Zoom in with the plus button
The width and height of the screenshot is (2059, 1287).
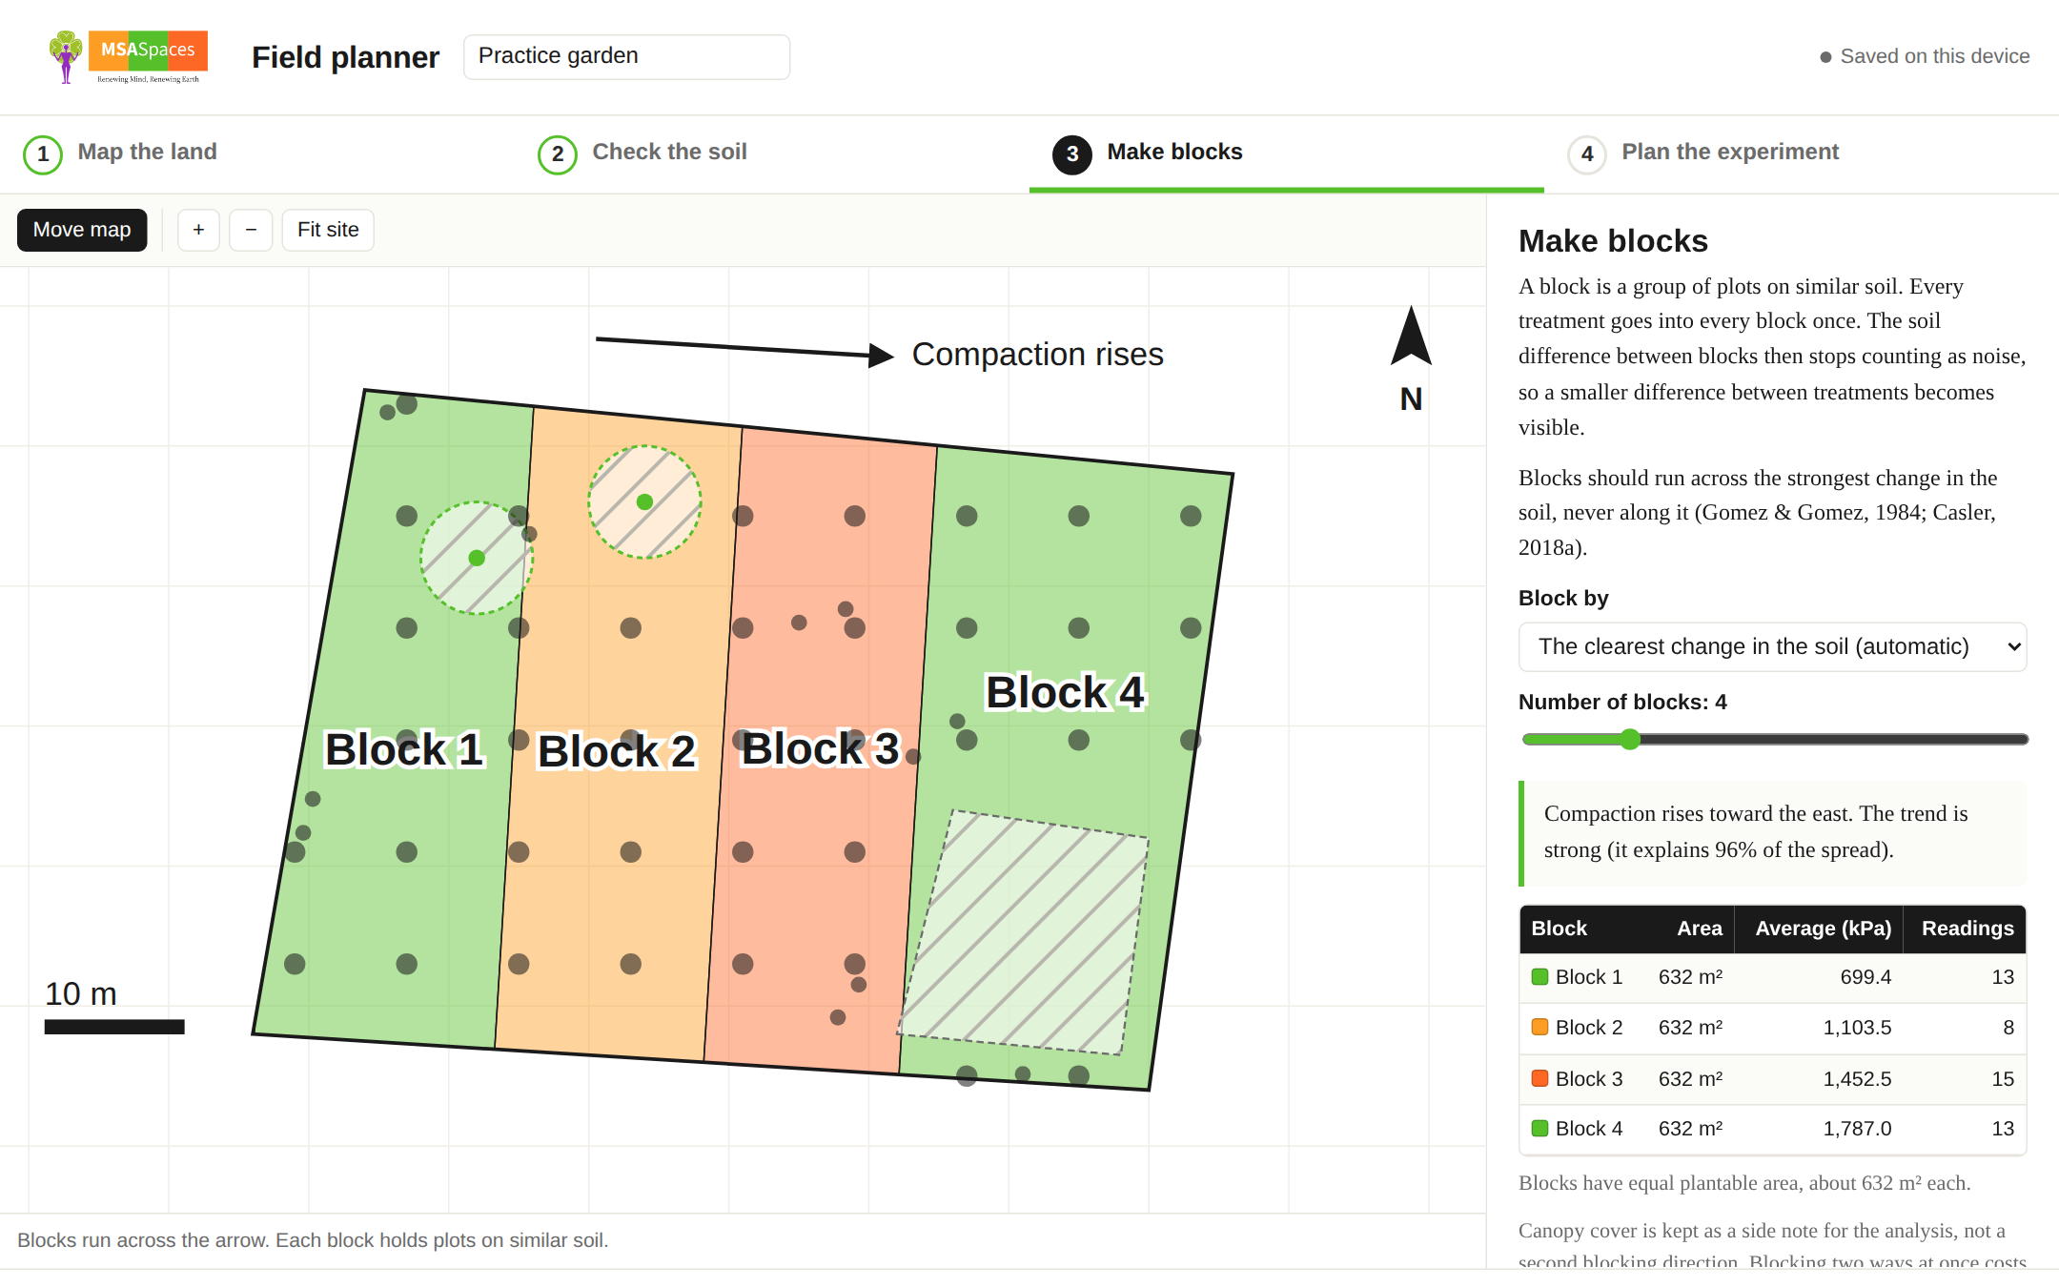point(198,230)
